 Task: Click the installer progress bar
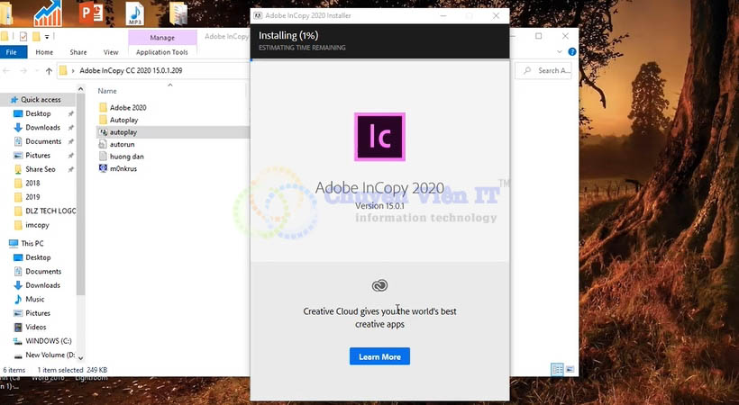(x=379, y=59)
